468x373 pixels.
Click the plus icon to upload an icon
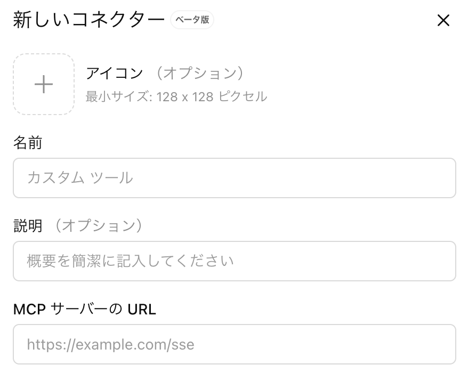coord(44,84)
